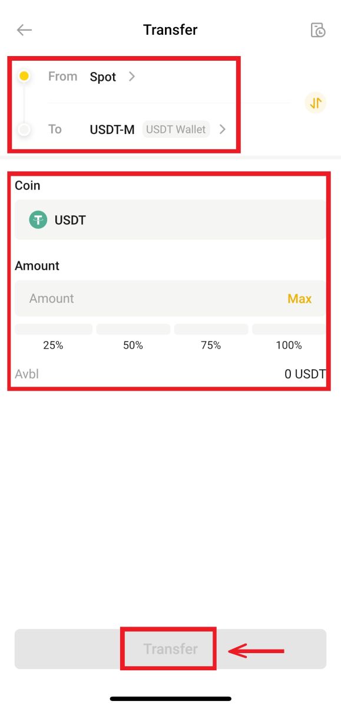This screenshot has height=708, width=341.
Task: Tap the hollow To account indicator dot
Action: pos(24,129)
